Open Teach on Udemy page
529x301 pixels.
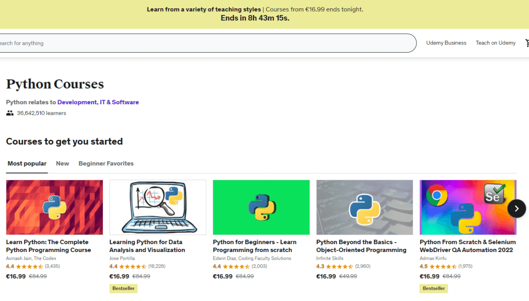click(x=495, y=43)
